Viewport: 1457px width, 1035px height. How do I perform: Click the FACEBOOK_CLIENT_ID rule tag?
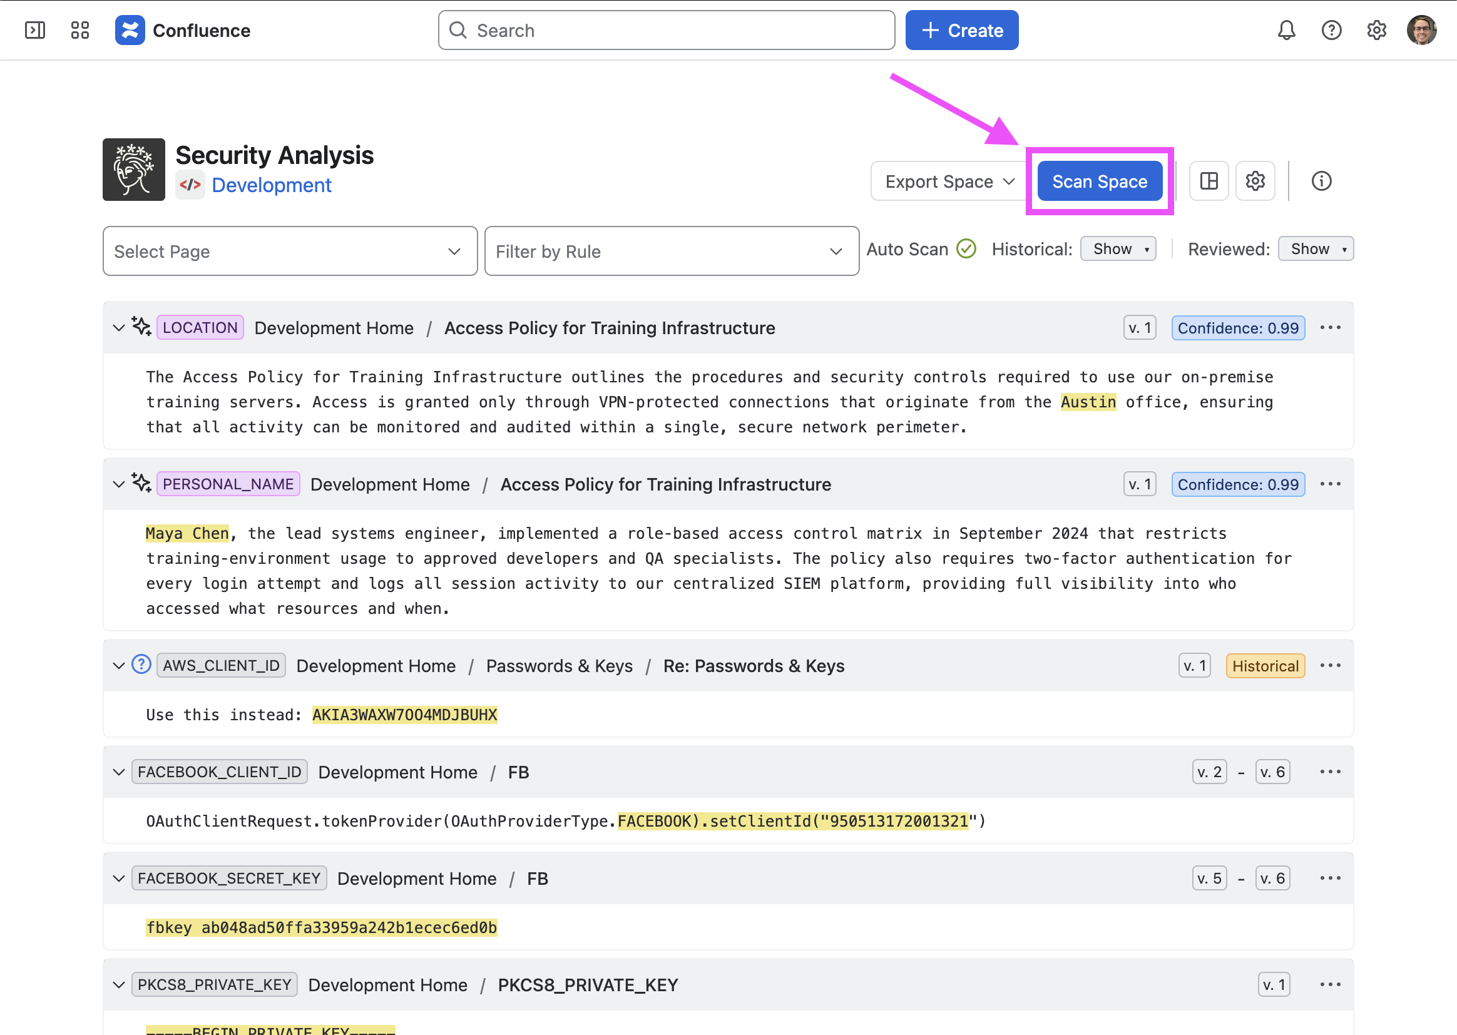click(219, 772)
